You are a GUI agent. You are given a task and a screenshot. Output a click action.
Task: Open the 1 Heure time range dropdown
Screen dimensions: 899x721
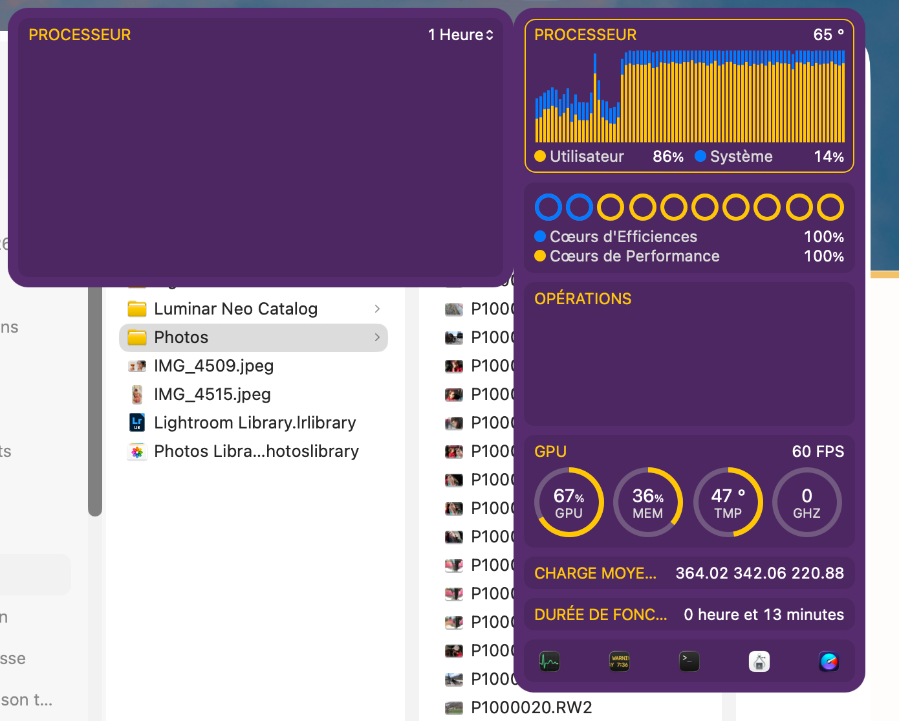coord(460,35)
